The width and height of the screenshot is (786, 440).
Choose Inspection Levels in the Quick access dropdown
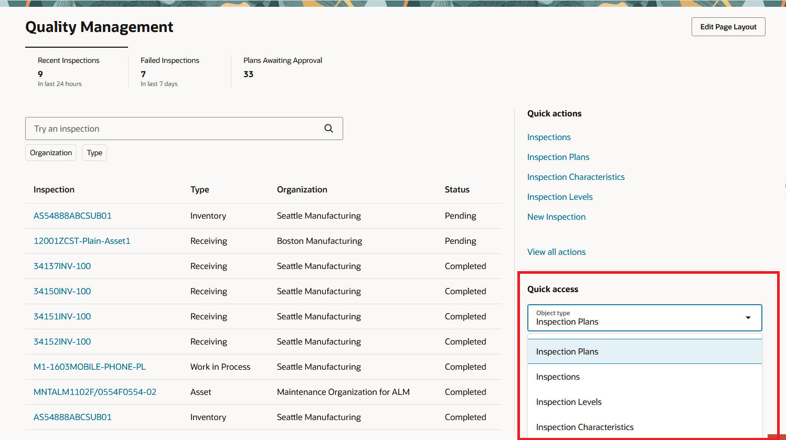(569, 402)
